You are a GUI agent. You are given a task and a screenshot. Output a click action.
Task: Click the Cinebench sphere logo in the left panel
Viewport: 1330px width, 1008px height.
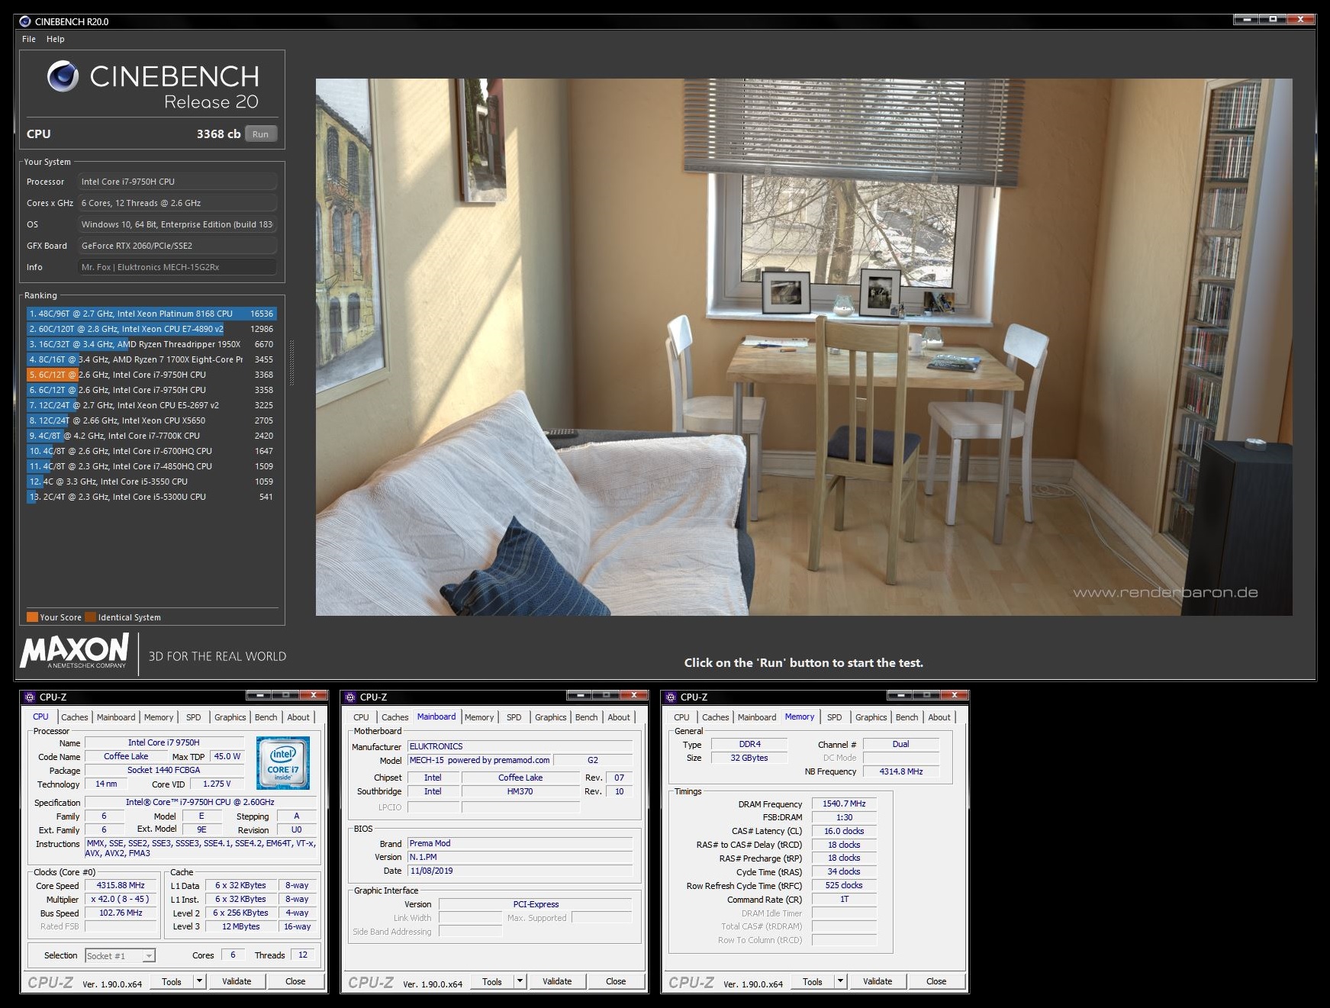[63, 76]
